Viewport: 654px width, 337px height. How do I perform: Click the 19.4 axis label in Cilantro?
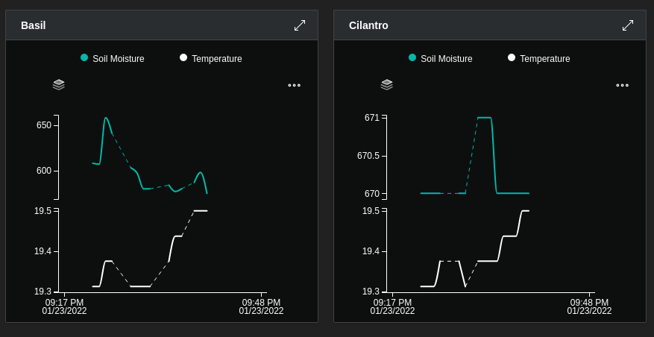[x=371, y=251]
